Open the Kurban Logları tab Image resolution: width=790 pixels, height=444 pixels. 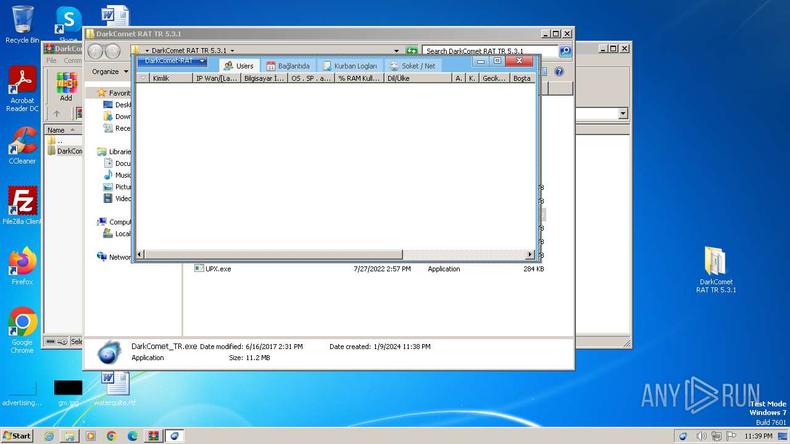pos(350,66)
